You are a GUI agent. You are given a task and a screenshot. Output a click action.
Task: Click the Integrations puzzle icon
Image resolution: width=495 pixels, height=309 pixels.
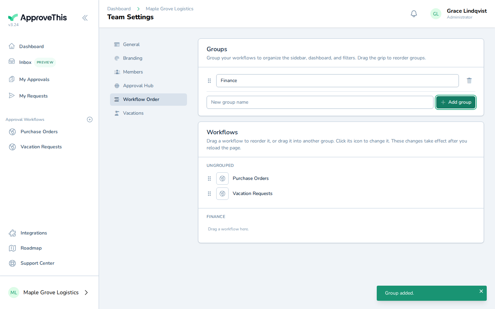coord(12,233)
